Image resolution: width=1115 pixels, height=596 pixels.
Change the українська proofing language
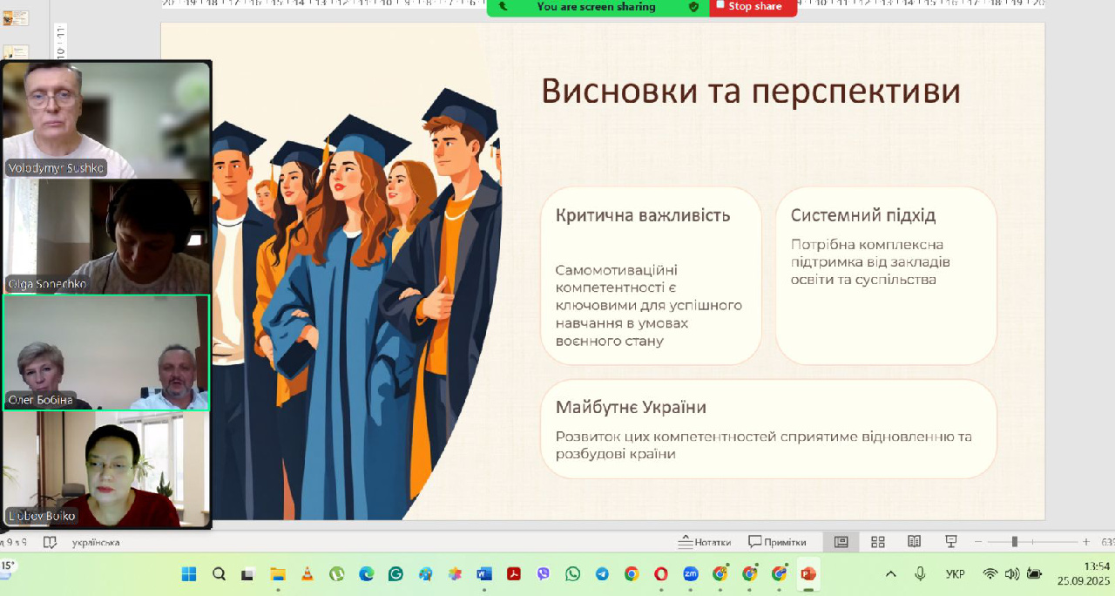coord(96,542)
